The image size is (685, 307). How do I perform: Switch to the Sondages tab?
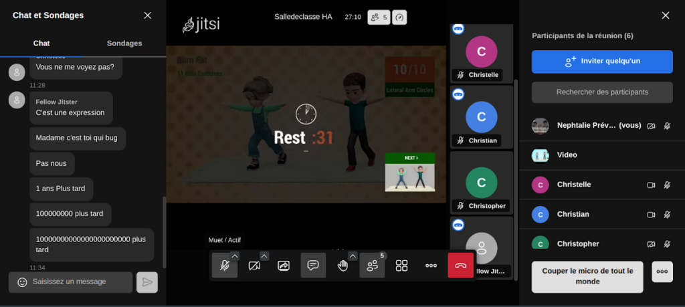(x=124, y=43)
